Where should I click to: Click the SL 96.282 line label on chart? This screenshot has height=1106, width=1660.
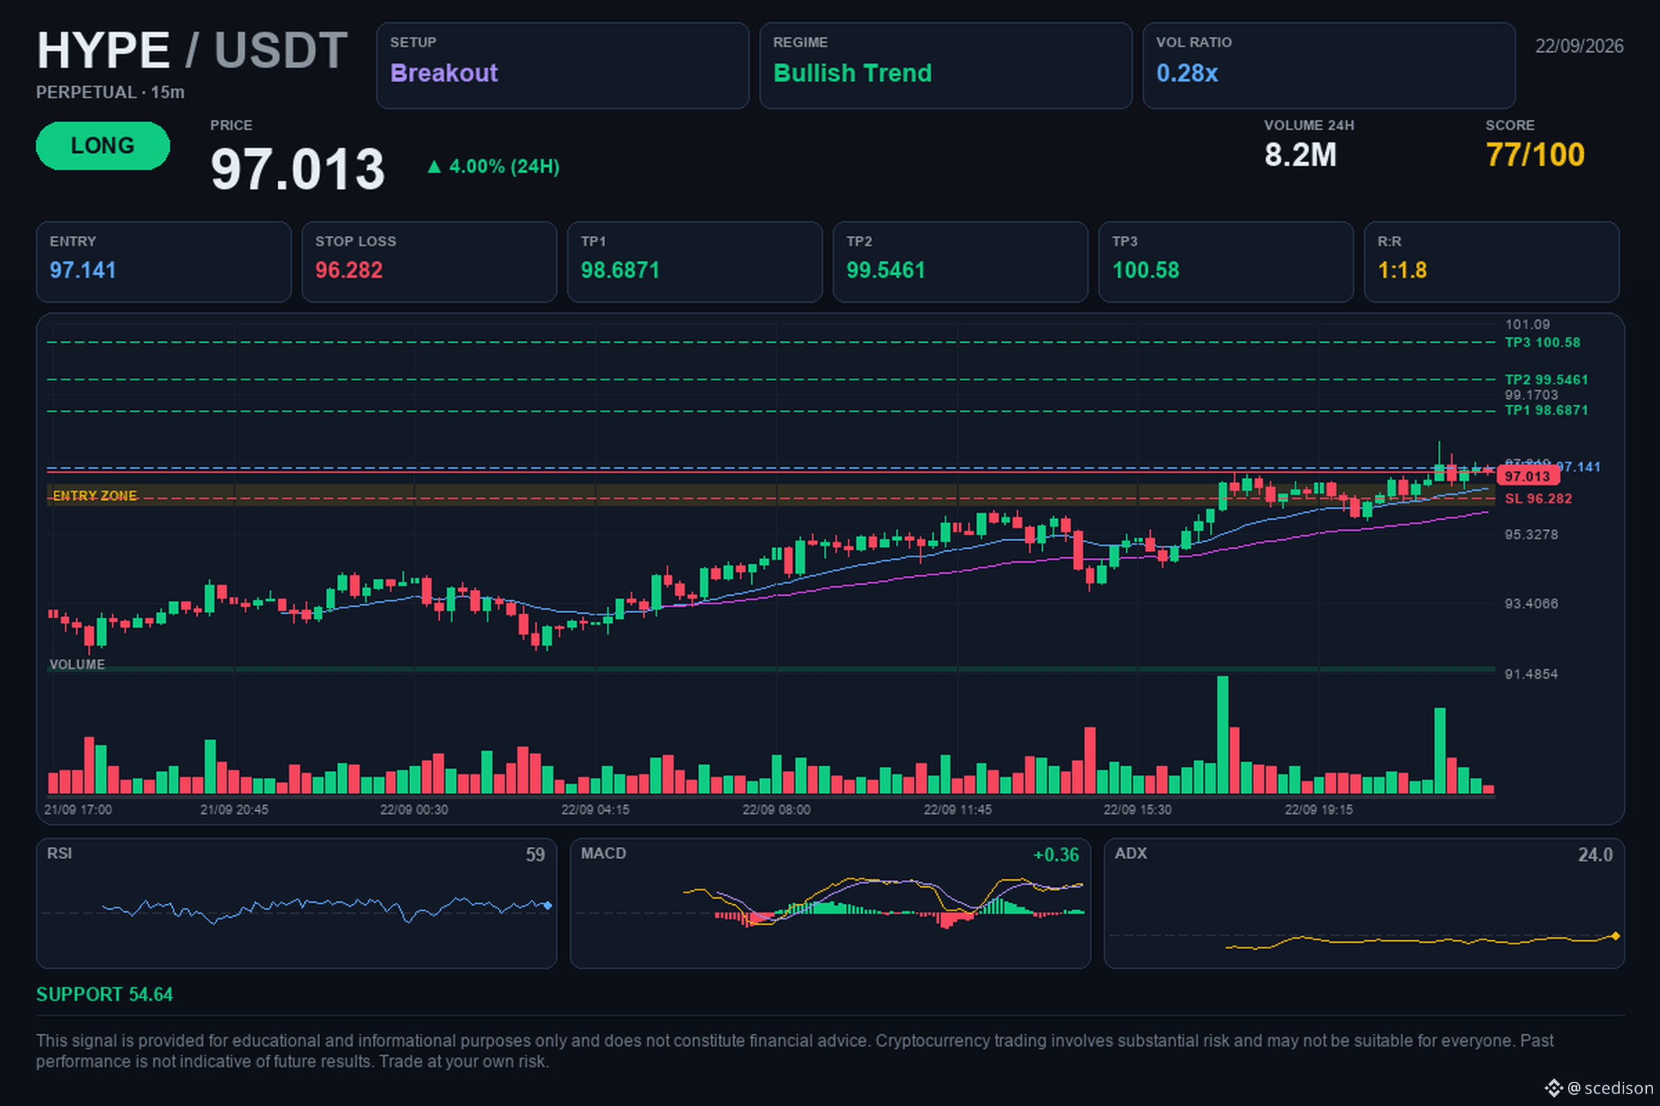pyautogui.click(x=1538, y=498)
